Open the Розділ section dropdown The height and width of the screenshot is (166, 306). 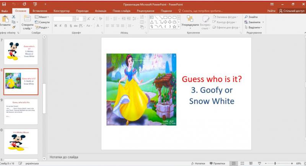coord(42,27)
